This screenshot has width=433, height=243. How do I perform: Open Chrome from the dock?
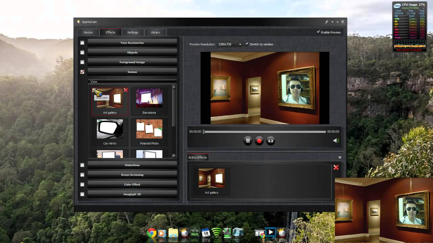coord(152,233)
